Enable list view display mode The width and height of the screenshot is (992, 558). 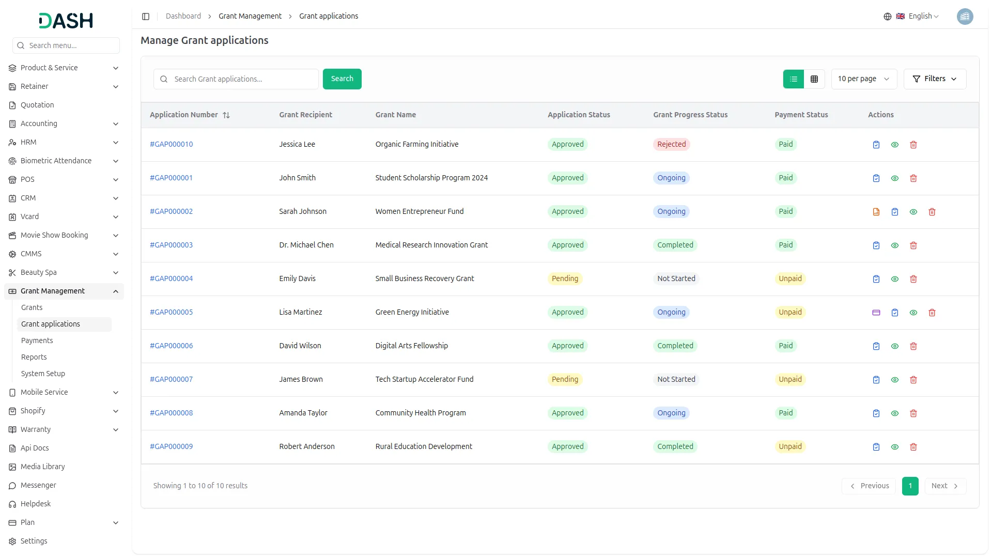click(794, 79)
